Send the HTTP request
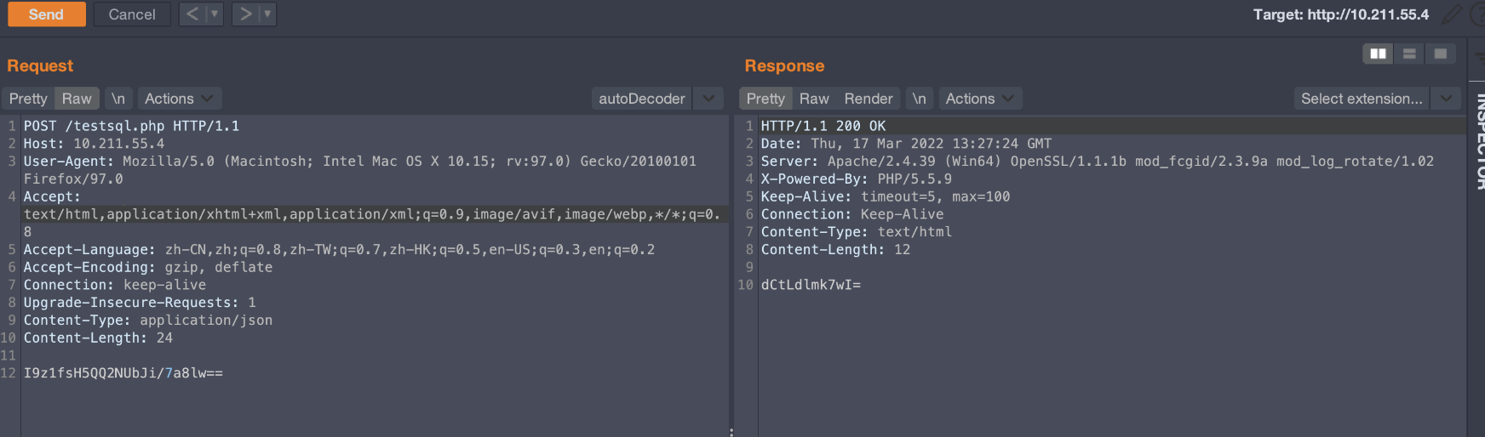 pos(47,14)
